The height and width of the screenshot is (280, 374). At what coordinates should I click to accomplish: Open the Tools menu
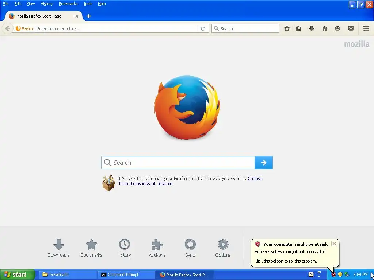(x=88, y=4)
